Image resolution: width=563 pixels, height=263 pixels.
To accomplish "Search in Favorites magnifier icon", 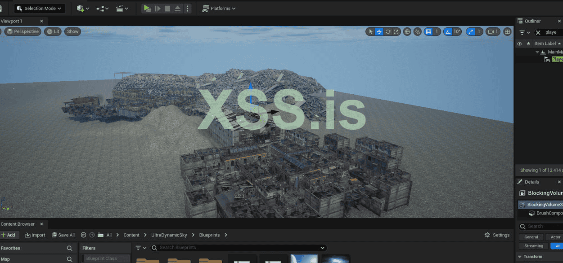I will (x=69, y=248).
